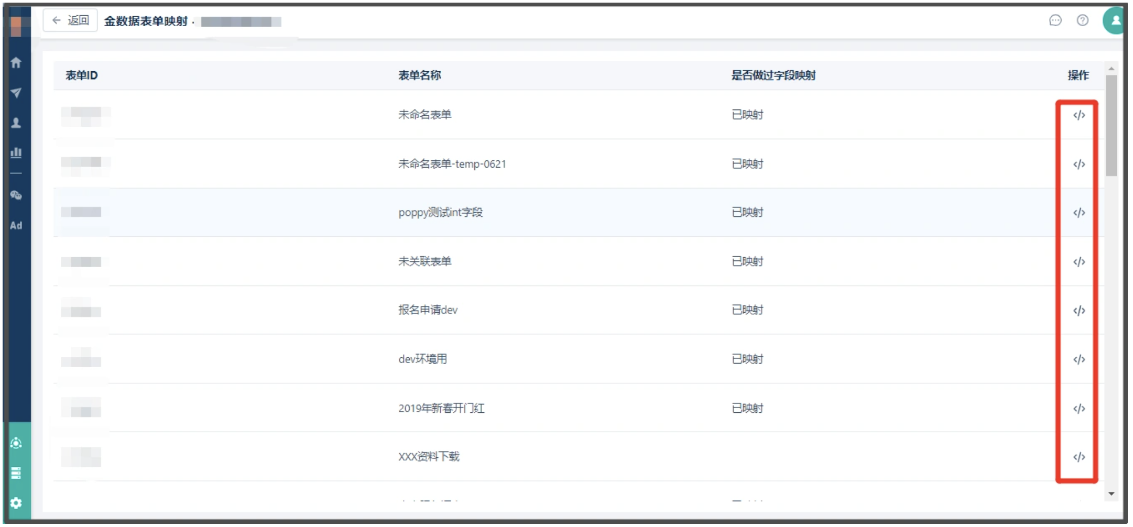This screenshot has width=1133, height=527.
Task: Open the user avatar in top right
Action: (1114, 20)
